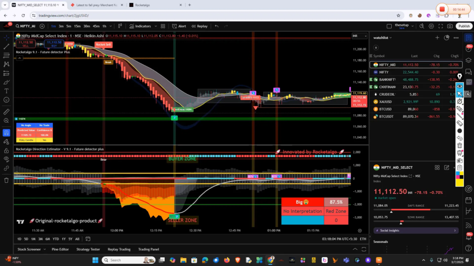Toggle hide all drawings eye icon

click(x=6, y=160)
